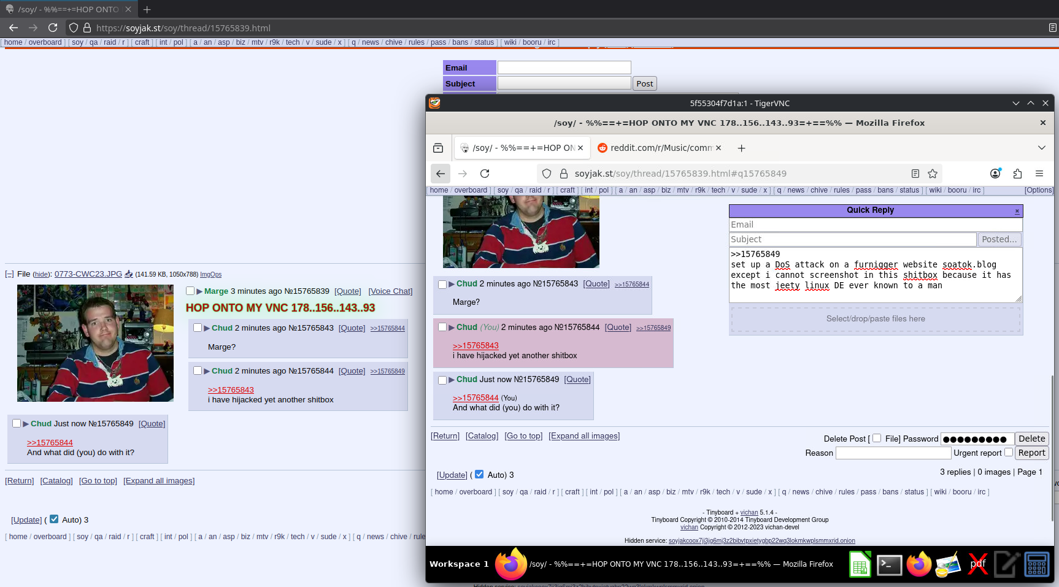Open a new tab in VNC Firefox
Image resolution: width=1059 pixels, height=587 pixels.
click(x=741, y=148)
